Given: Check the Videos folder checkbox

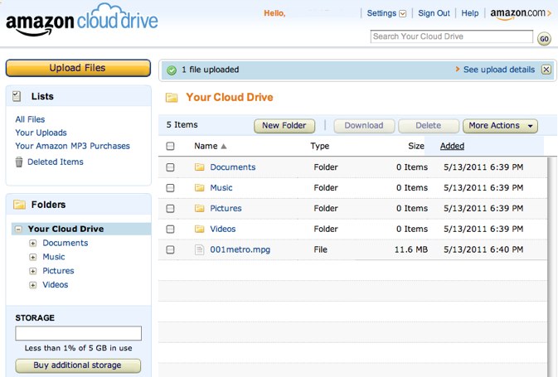Looking at the screenshot, I should [171, 229].
